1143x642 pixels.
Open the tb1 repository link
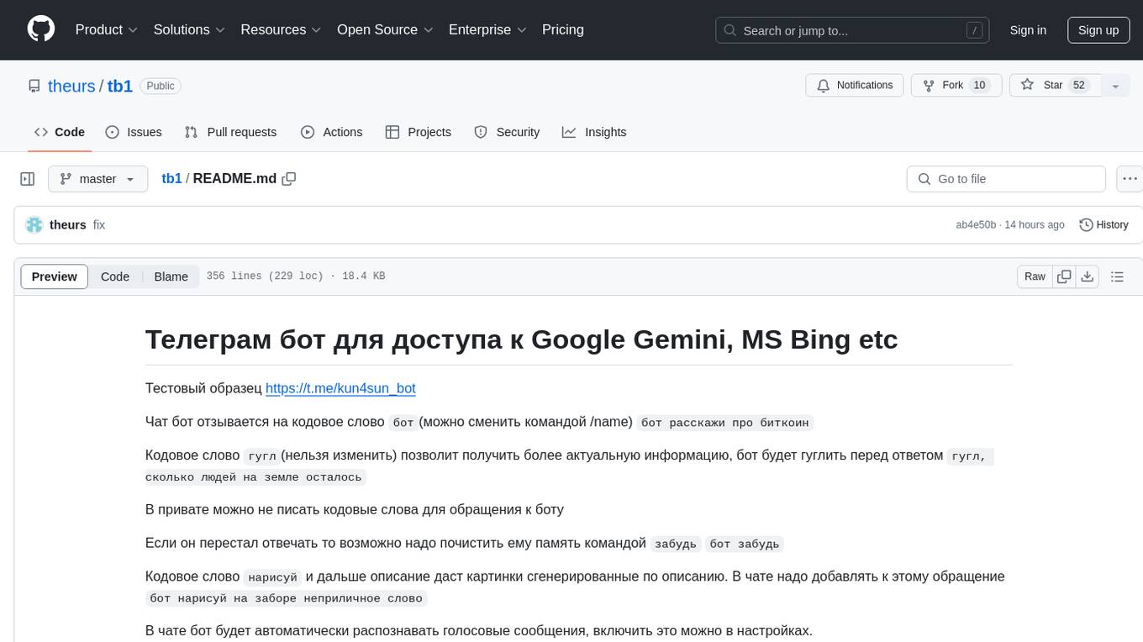(x=120, y=86)
